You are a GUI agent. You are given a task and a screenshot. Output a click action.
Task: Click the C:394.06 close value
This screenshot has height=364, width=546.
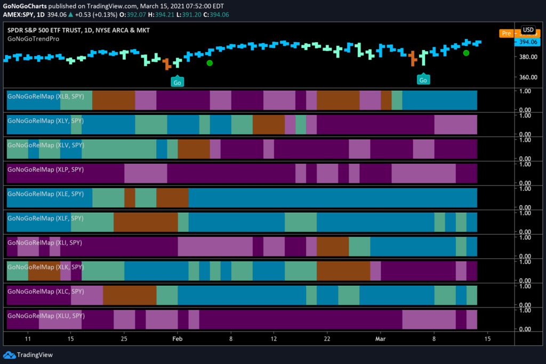click(x=216, y=14)
